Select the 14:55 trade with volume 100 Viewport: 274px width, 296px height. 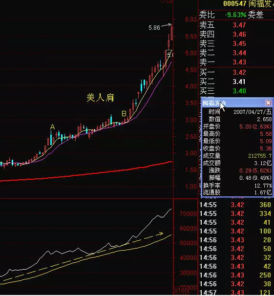[x=235, y=231]
